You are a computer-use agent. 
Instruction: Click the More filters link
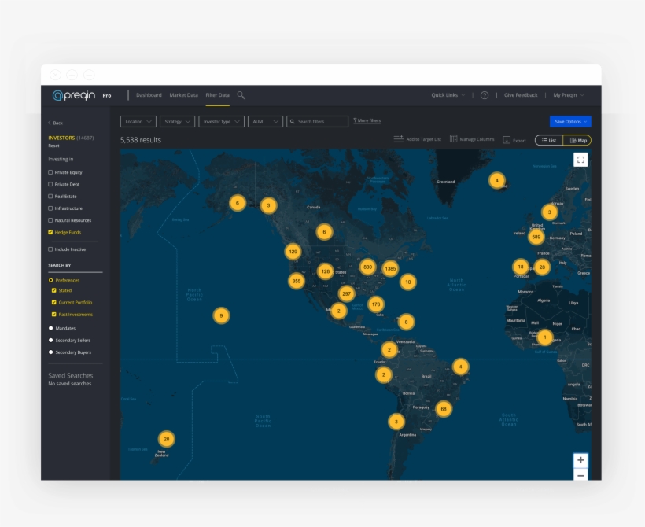coord(367,121)
